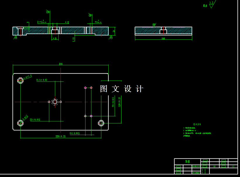The width and height of the screenshot is (240, 177).
Task: Select the 229±0.25 dimension text
Action: tap(61, 136)
